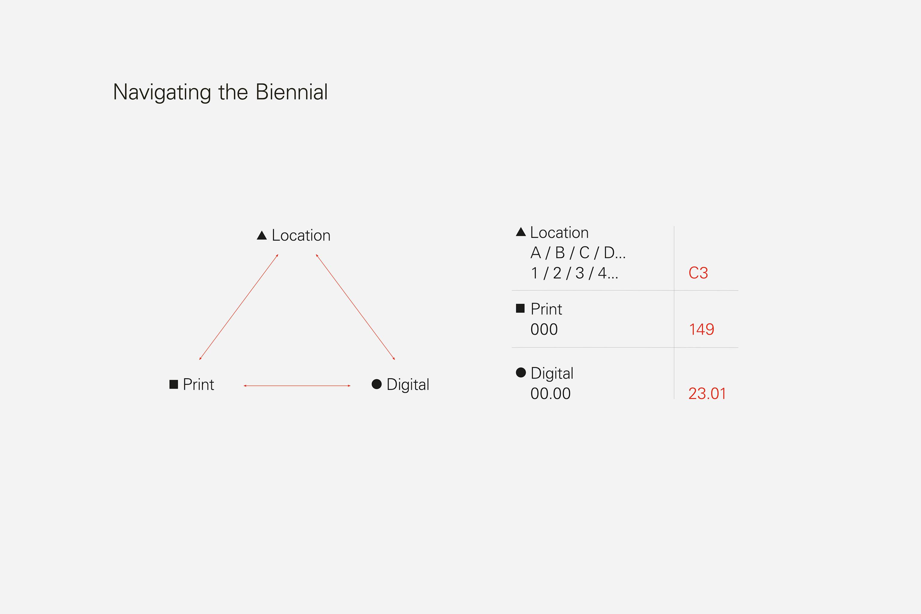Click the 1 / 2 / 3 / 4... text

574,273
